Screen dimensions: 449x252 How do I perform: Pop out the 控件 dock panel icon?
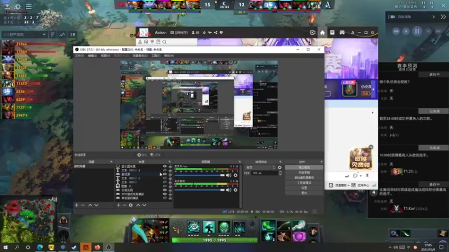pyautogui.click(x=321, y=162)
